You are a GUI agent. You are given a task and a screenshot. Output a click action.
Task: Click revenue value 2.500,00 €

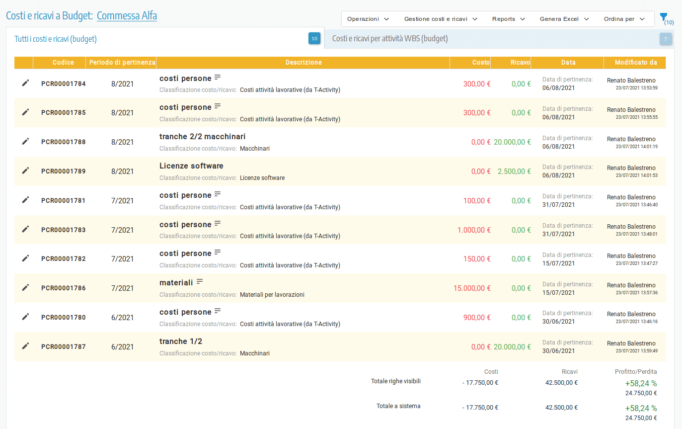514,172
